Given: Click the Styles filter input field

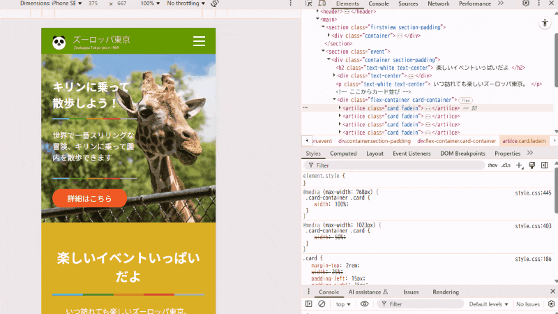Looking at the screenshot, I should pyautogui.click(x=394, y=165).
